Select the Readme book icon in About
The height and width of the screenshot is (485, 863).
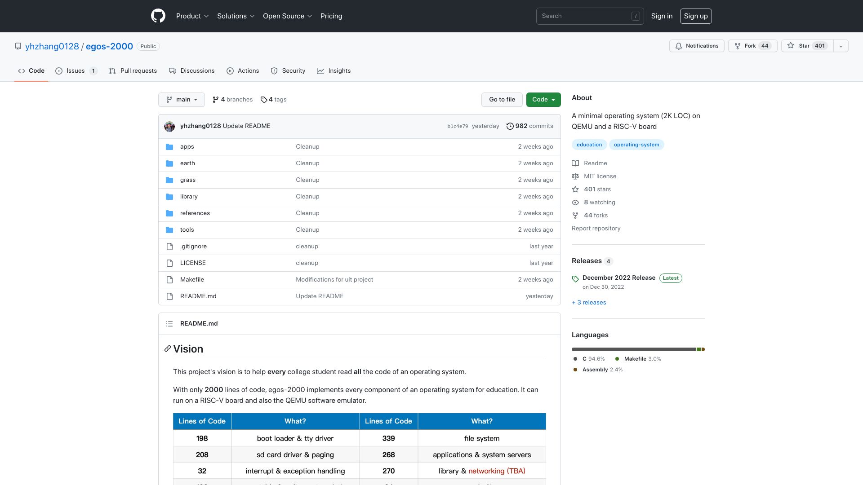(x=575, y=163)
